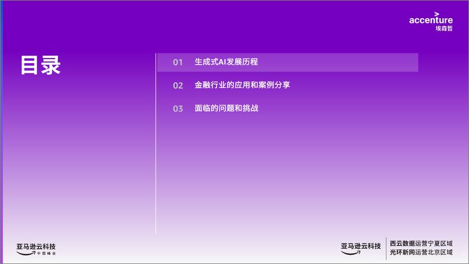Click the 埃森哲 text under the Accenture logo
The image size is (469, 264).
(444, 29)
